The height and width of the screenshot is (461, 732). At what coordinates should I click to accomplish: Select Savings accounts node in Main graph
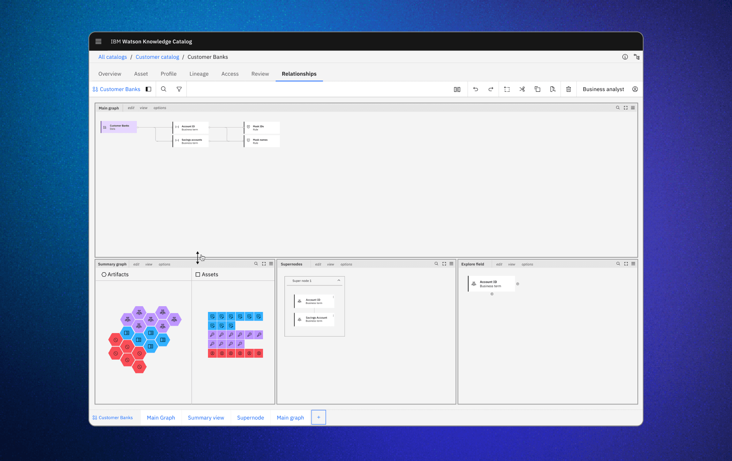pyautogui.click(x=191, y=141)
